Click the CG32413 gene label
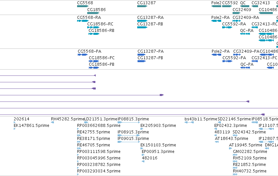The height and width of the screenshot is (176, 278). (261, 3)
